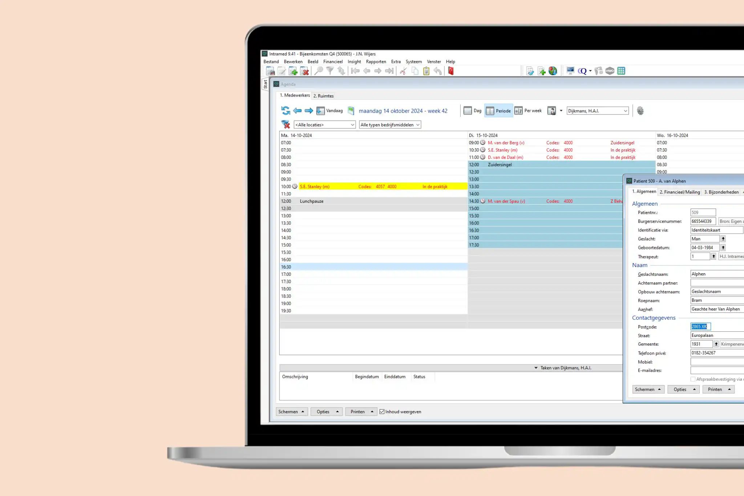Click the green grid icon in toolbar
The width and height of the screenshot is (744, 496).
pyautogui.click(x=621, y=71)
